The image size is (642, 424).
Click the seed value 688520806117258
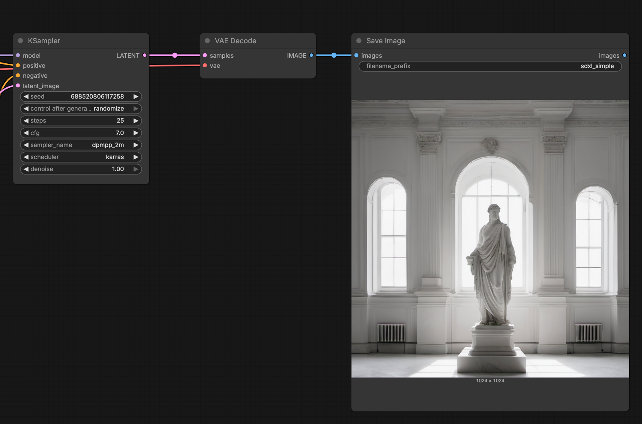(97, 97)
